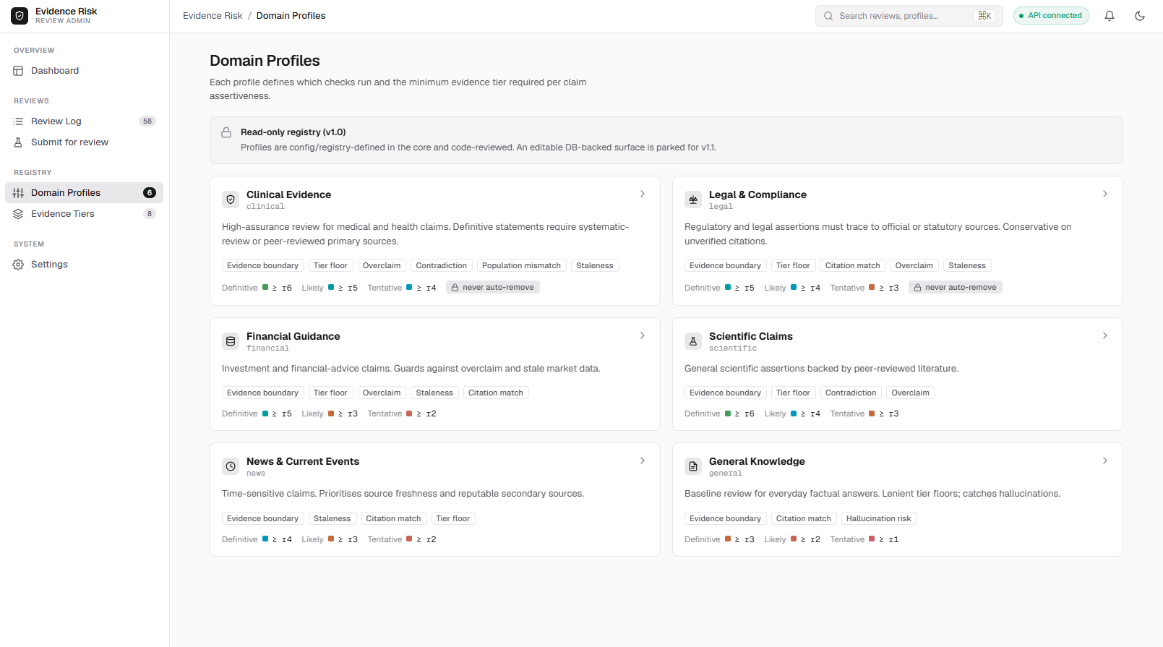
Task: Click Staleness tag in Financial Guidance
Action: (x=434, y=393)
